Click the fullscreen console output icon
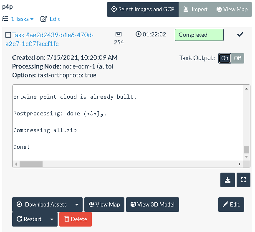 243,180
